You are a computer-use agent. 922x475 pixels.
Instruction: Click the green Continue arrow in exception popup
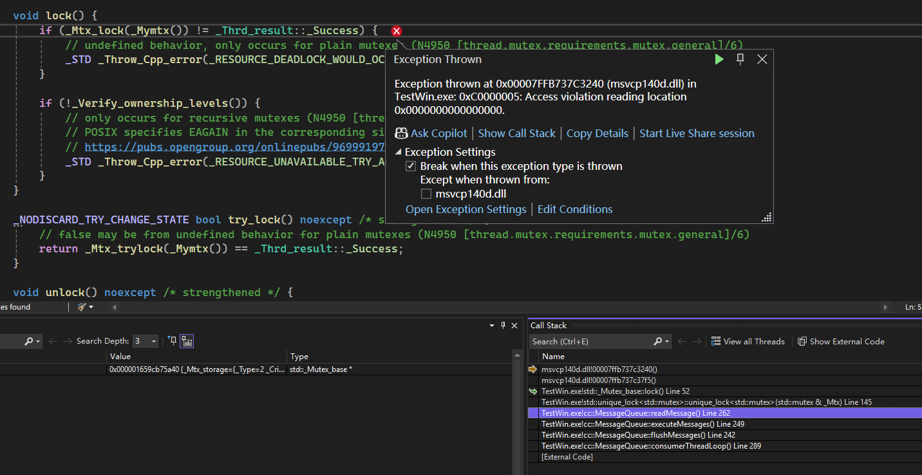719,59
